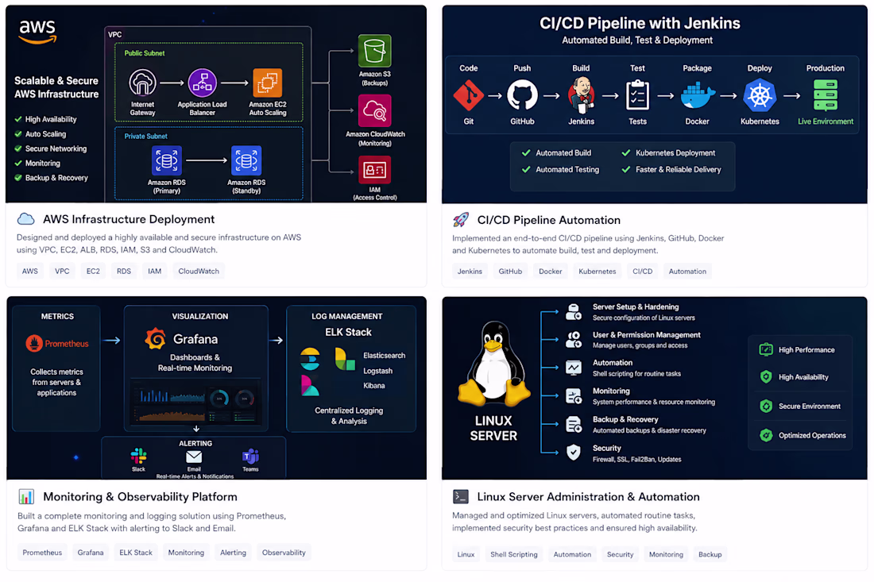This screenshot has width=874, height=582.
Task: Click the Linux Tux penguin
Action: (494, 363)
